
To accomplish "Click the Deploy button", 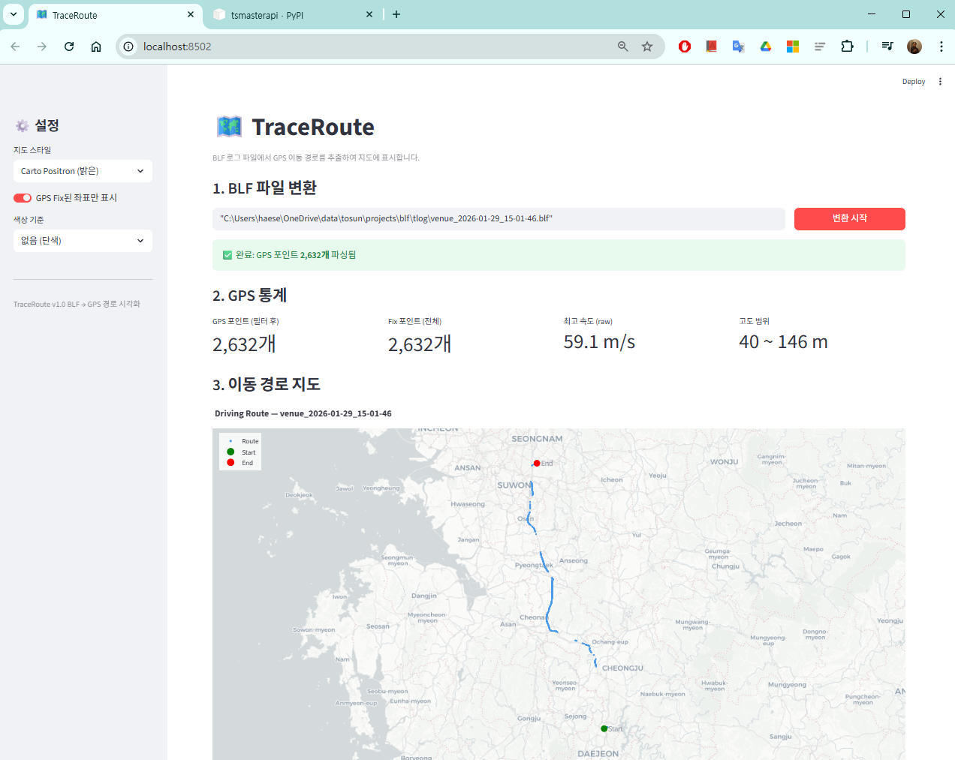I will coord(914,82).
